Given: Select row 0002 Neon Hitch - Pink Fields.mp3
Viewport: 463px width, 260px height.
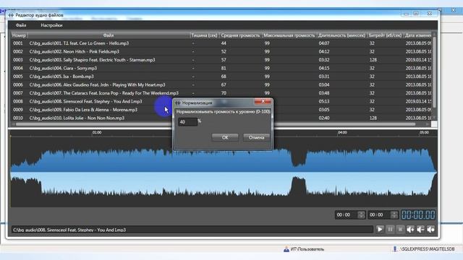Looking at the screenshot, I should (x=221, y=51).
